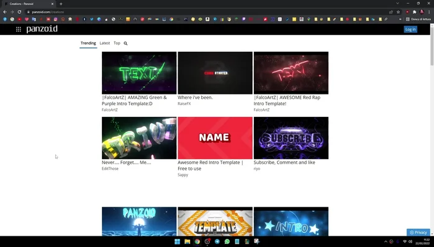Reload the page
Screen dimensions: 434x247
(x=19, y=12)
